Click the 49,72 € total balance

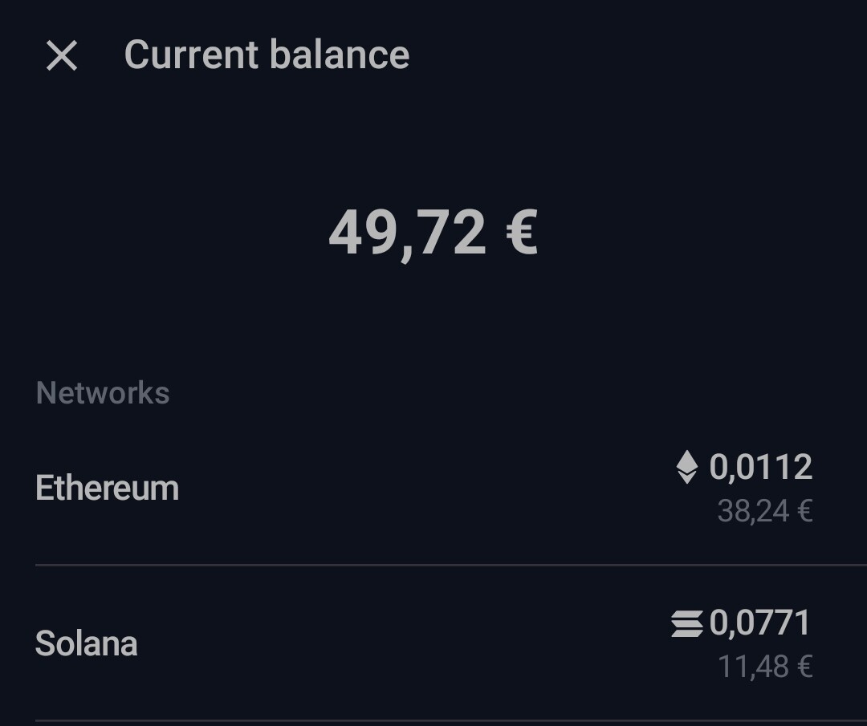(x=433, y=233)
